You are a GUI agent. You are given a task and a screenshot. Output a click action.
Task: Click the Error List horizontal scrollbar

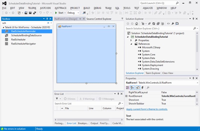coord(83,120)
